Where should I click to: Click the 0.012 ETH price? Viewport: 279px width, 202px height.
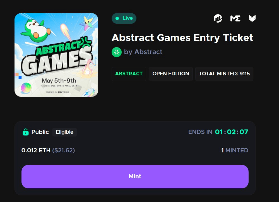click(x=36, y=150)
